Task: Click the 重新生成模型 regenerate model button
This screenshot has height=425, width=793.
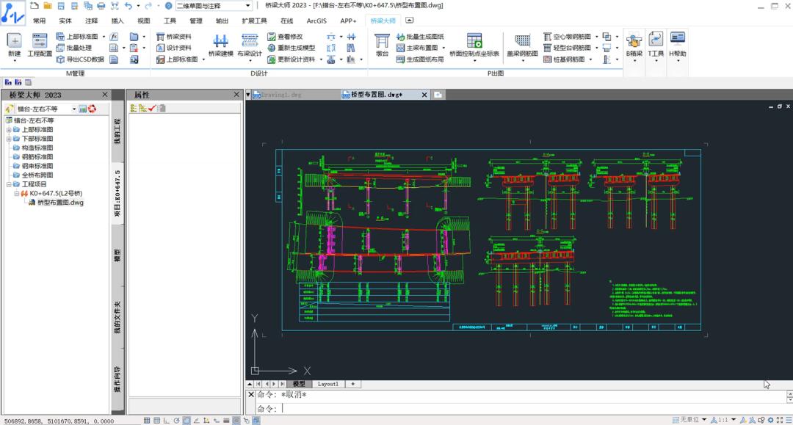Action: pyautogui.click(x=291, y=48)
